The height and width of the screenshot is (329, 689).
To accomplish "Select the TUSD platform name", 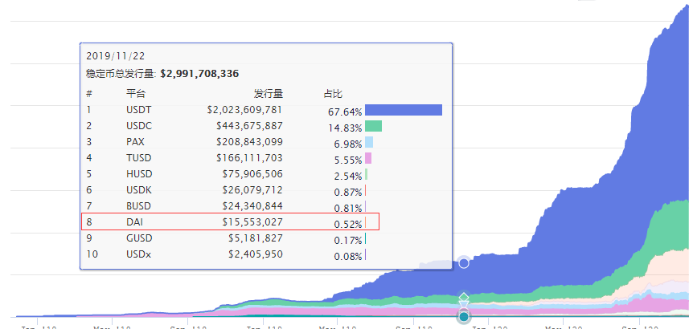I will [x=138, y=158].
